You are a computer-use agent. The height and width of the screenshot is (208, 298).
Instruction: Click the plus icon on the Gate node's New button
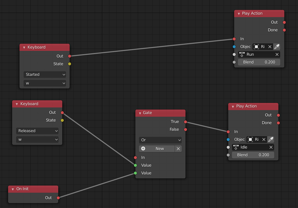(143, 149)
